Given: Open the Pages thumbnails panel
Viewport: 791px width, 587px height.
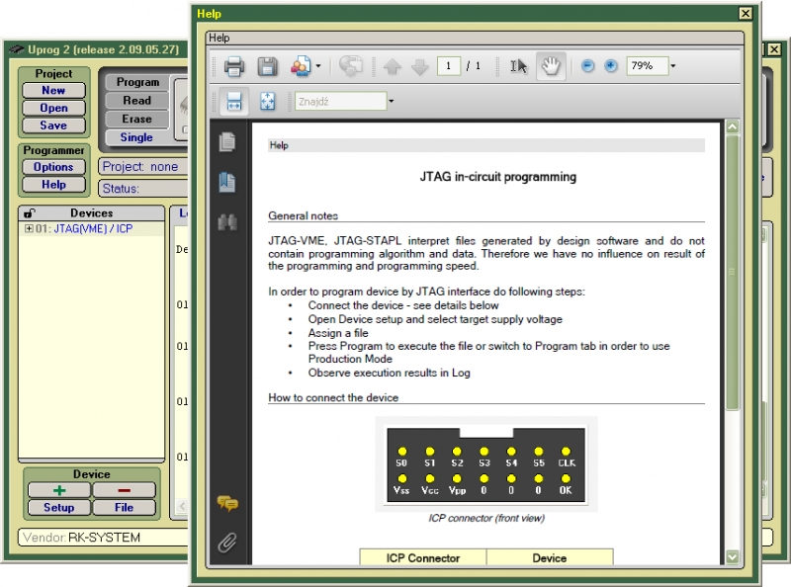Looking at the screenshot, I should (227, 141).
